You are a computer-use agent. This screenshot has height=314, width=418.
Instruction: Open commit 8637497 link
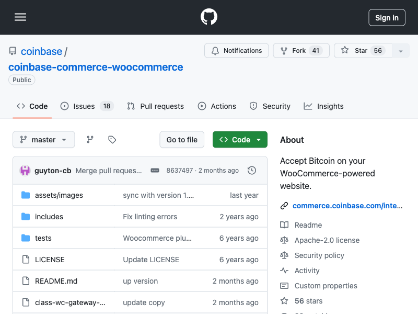coord(179,171)
